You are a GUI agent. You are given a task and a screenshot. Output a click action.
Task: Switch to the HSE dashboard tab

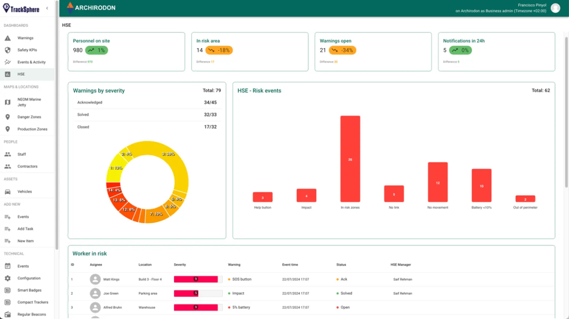pos(21,74)
